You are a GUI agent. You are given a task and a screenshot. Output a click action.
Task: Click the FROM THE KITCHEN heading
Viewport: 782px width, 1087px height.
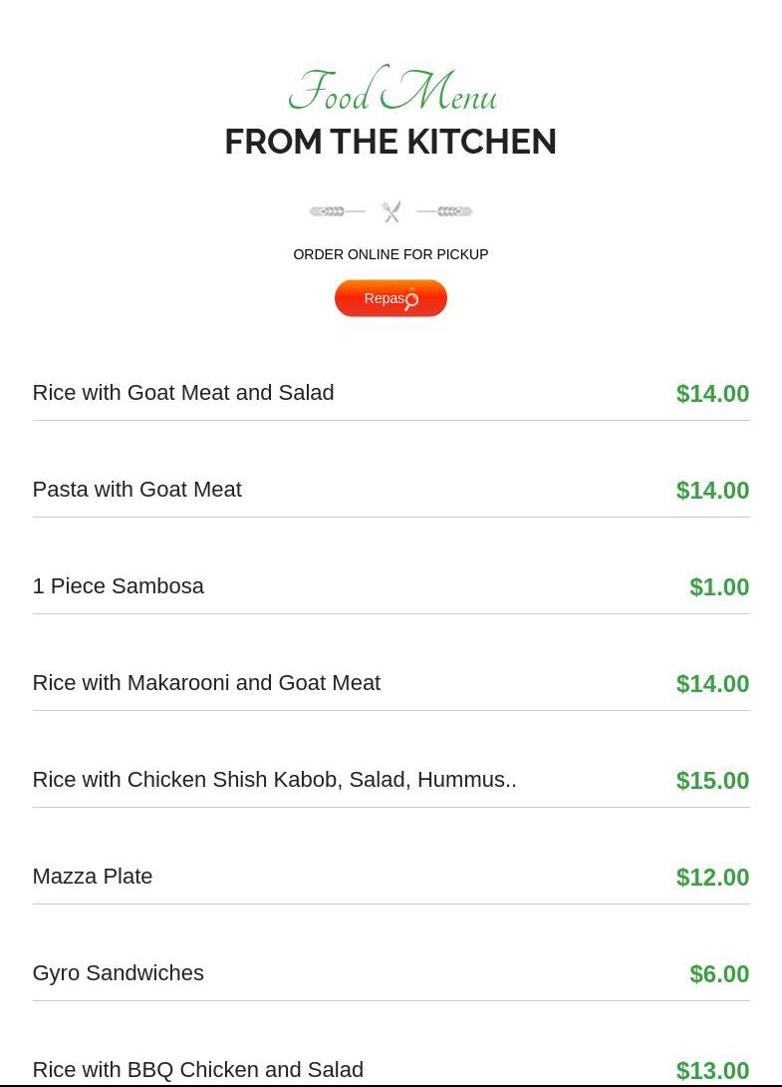[x=391, y=142]
